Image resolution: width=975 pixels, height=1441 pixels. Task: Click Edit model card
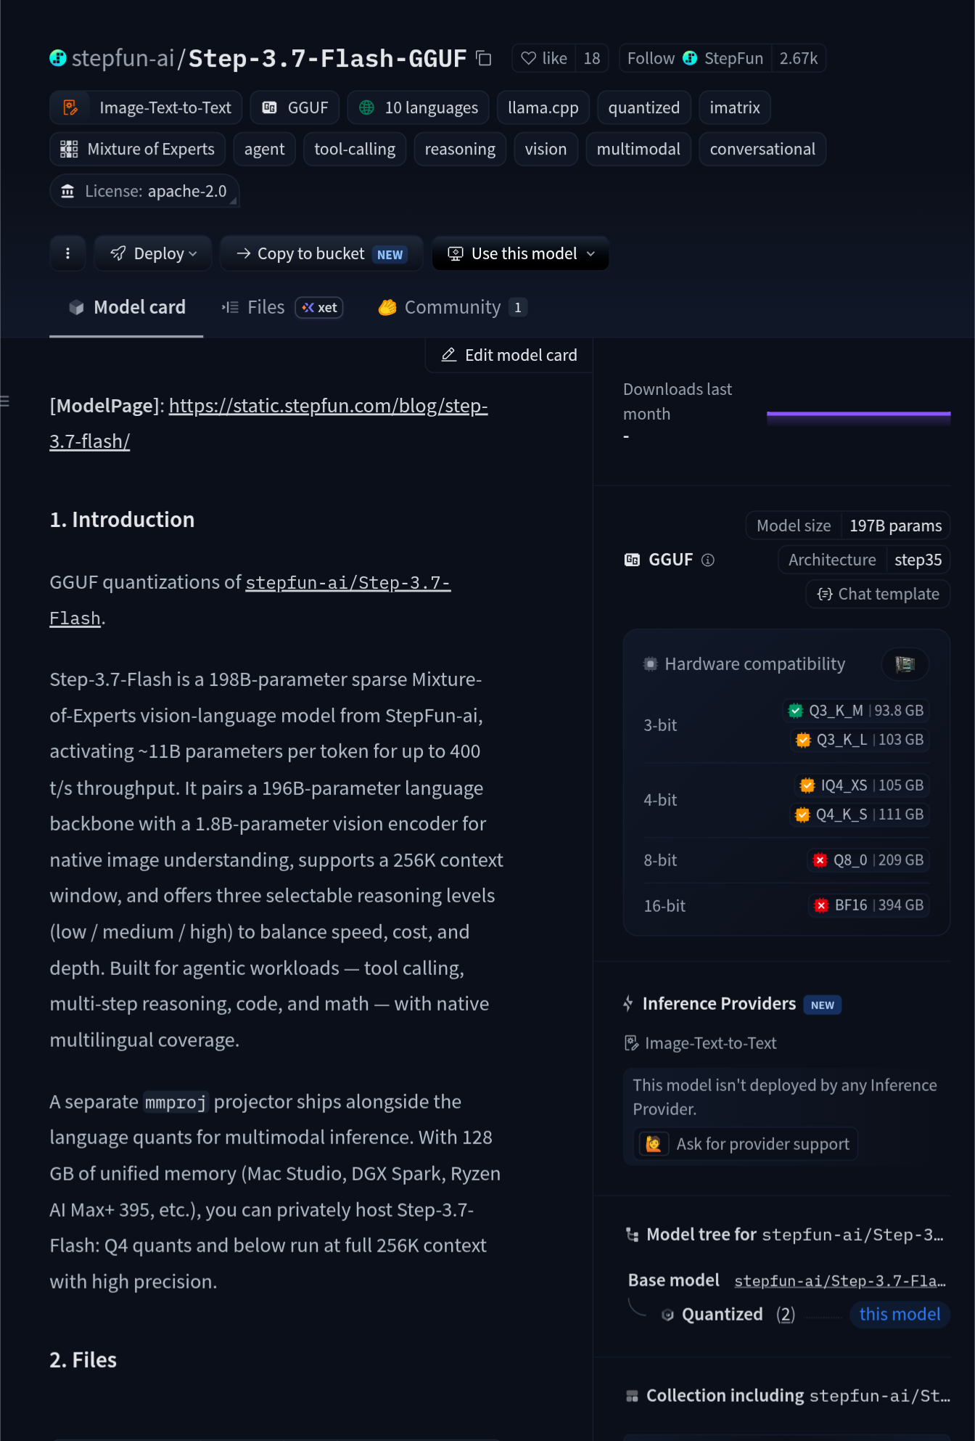(x=510, y=355)
